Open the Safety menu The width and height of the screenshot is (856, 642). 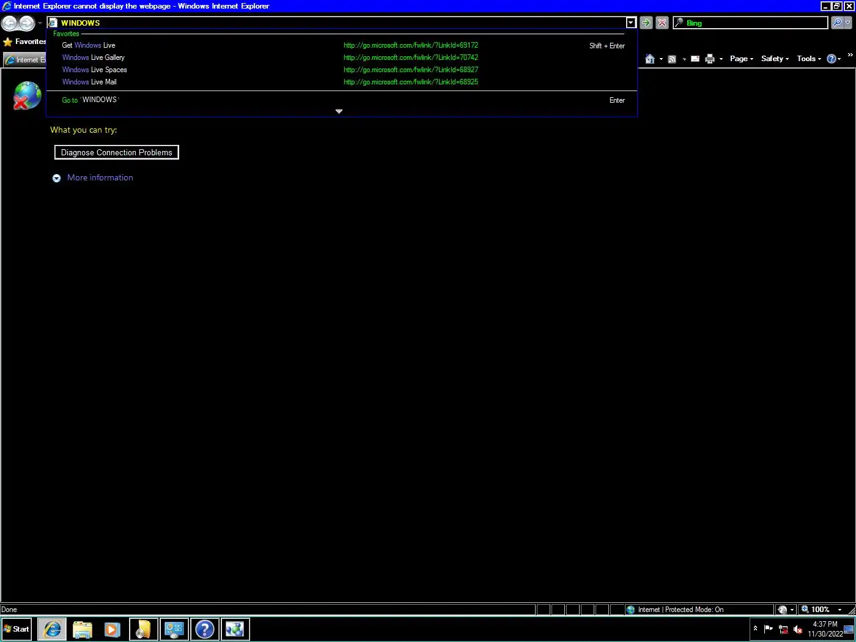[775, 59]
